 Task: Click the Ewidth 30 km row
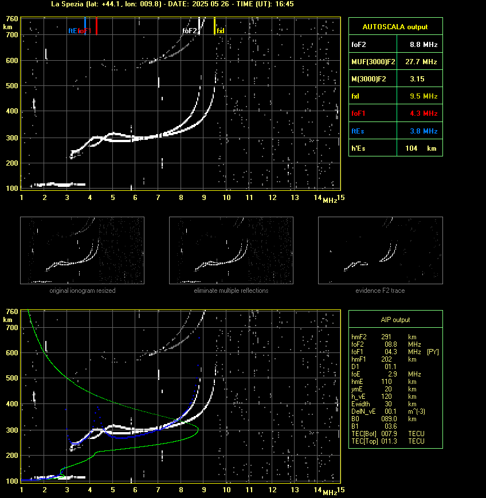pos(384,404)
